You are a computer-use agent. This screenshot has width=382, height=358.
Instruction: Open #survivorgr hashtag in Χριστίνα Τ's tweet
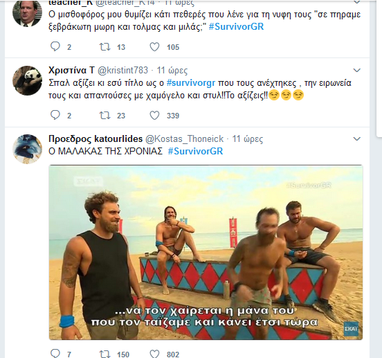click(191, 83)
